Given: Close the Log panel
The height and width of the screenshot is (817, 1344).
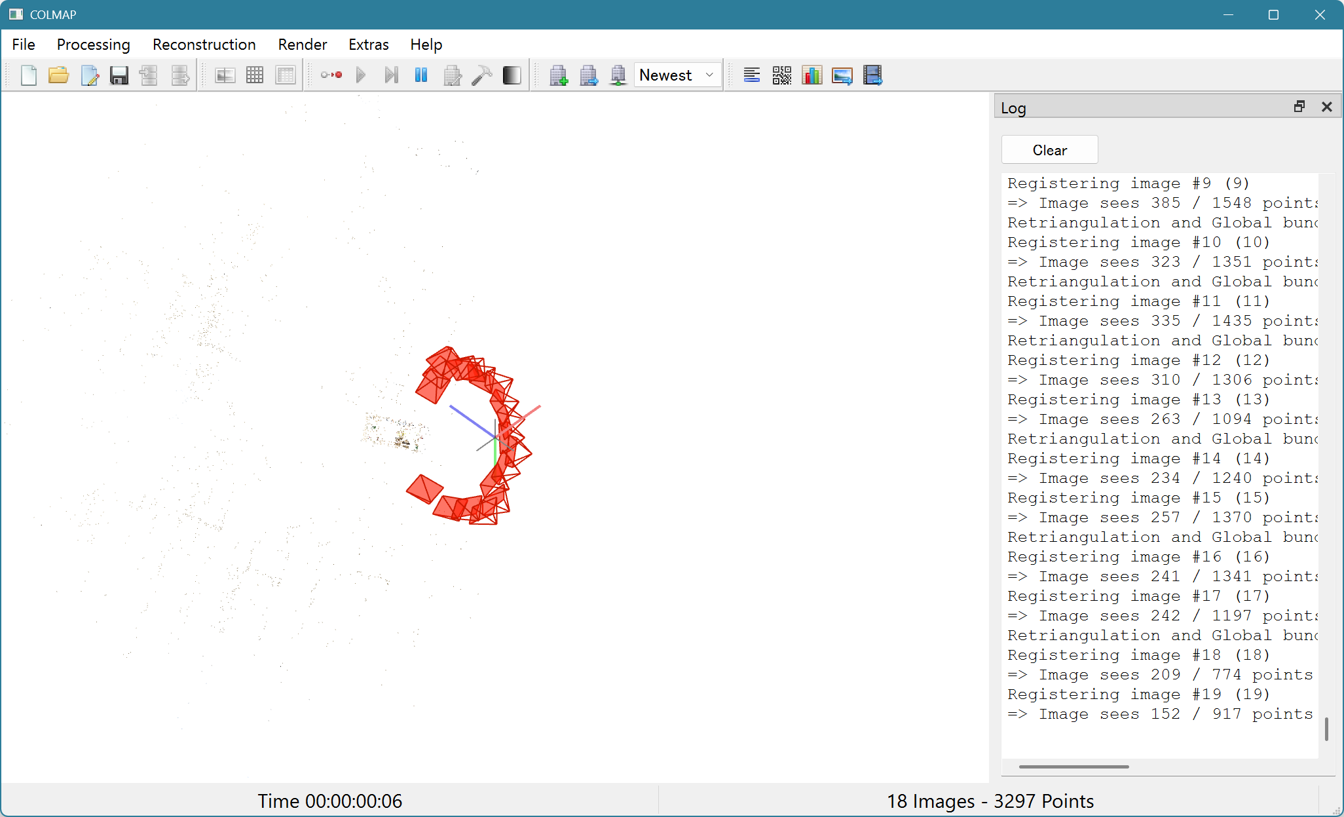Looking at the screenshot, I should pyautogui.click(x=1326, y=107).
